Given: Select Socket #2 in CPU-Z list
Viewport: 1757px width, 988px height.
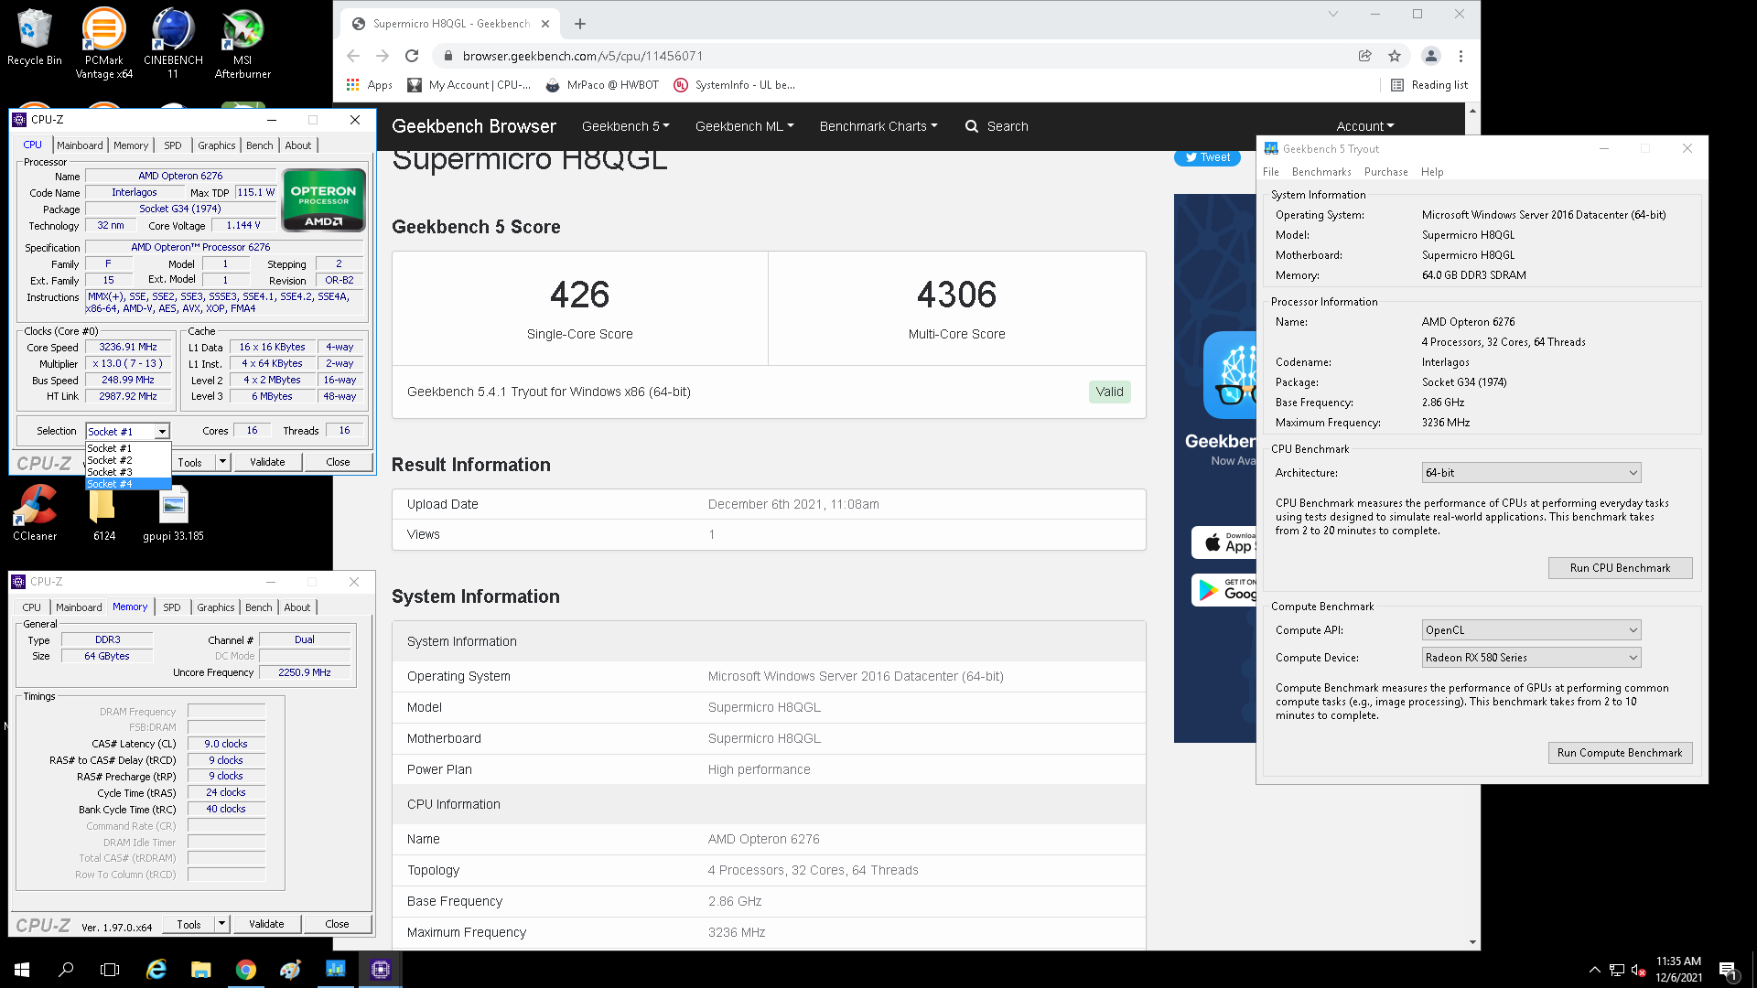Looking at the screenshot, I should (x=128, y=460).
